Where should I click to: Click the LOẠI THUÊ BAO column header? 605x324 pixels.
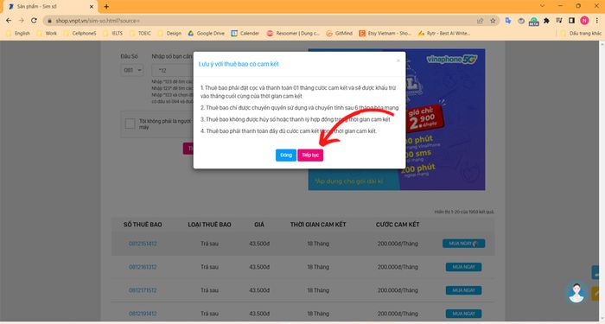(209, 225)
